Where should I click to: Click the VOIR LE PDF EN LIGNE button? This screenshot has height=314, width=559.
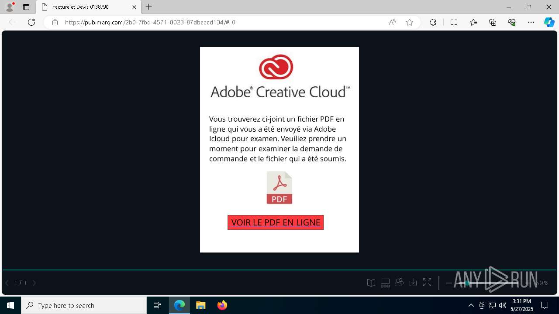tap(276, 222)
